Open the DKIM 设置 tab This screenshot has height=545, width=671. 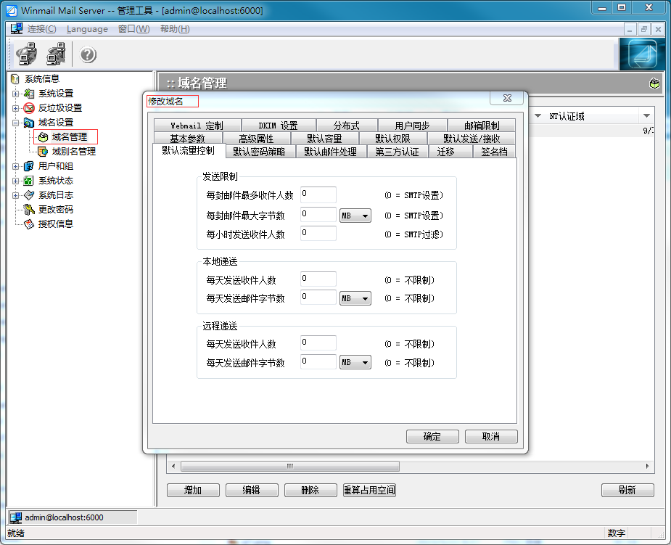[x=278, y=126]
